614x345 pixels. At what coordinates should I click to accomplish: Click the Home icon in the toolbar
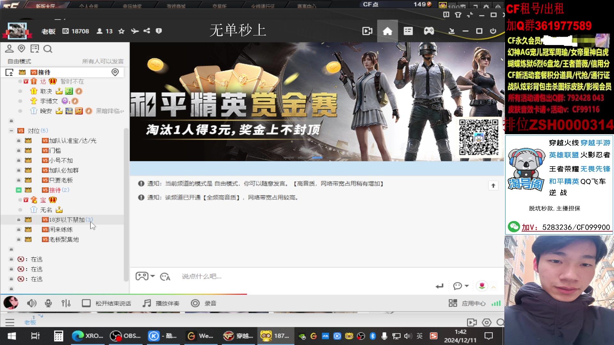coord(388,31)
